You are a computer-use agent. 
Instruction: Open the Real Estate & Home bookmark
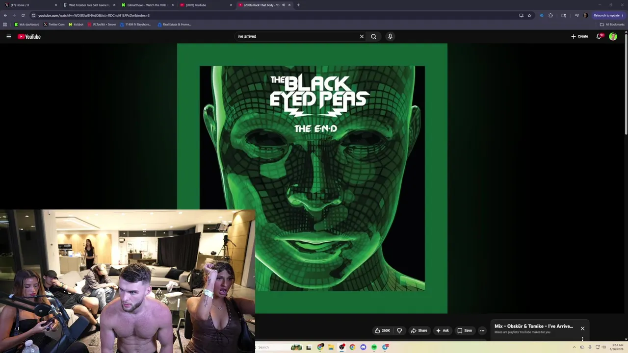(174, 24)
